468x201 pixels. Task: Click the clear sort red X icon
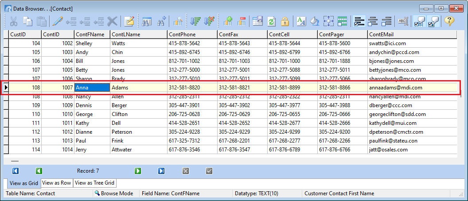(x=209, y=21)
